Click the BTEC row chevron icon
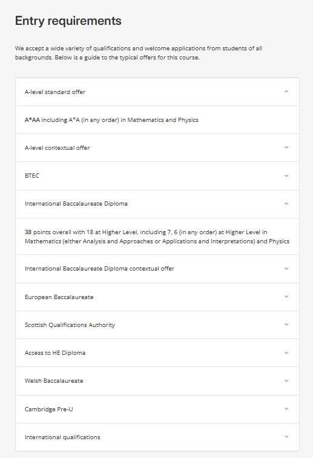The image size is (313, 458). [286, 176]
